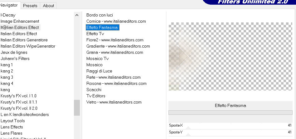The width and height of the screenshot is (296, 139).
Task: Select Johann's Filters in the list
Action: coord(15,58)
